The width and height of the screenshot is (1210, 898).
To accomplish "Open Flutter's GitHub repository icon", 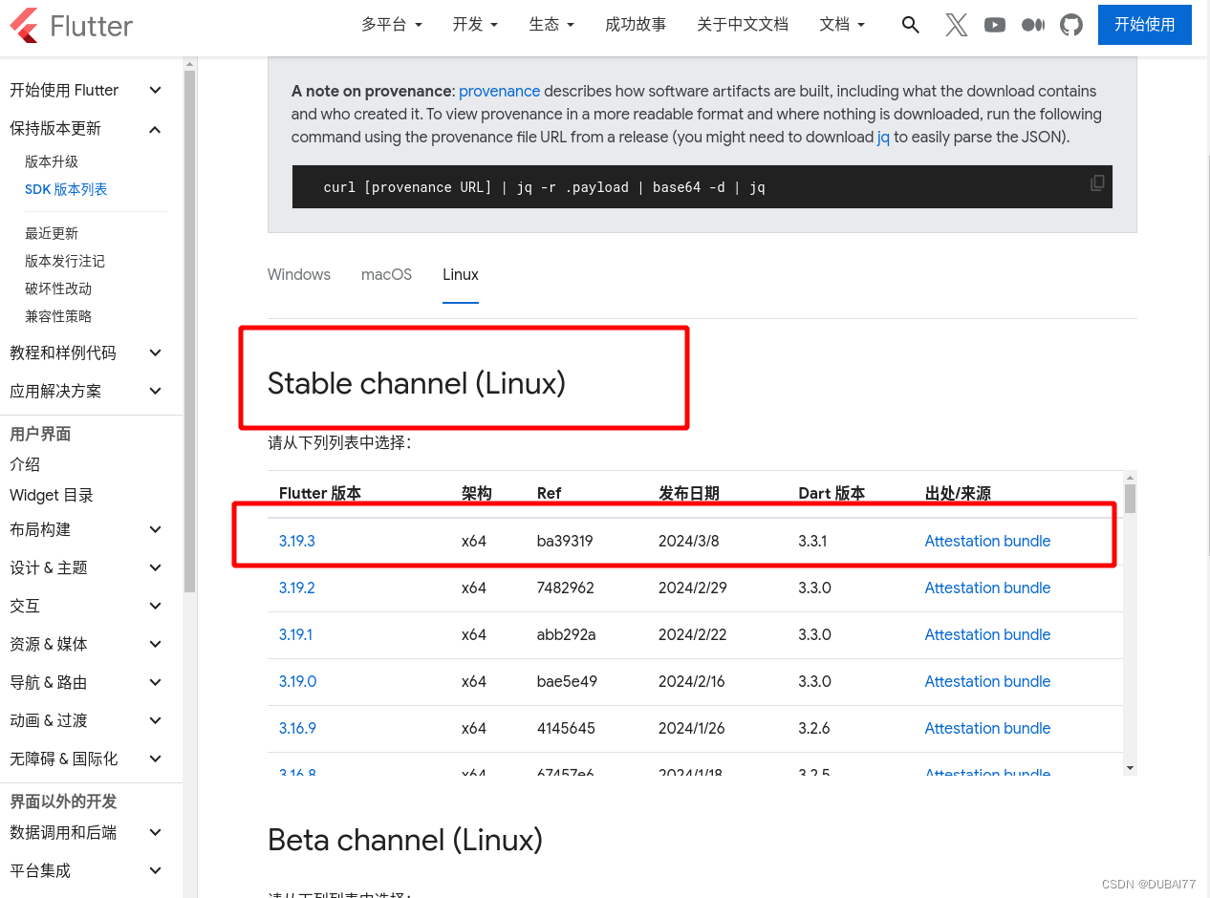I will pyautogui.click(x=1070, y=25).
